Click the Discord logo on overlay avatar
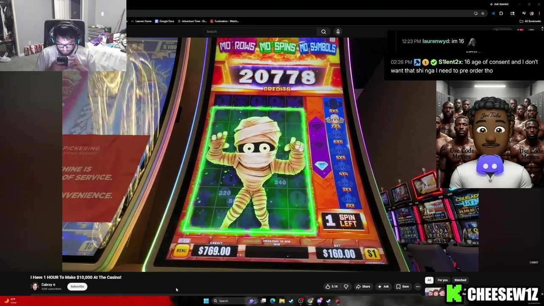 coord(490,165)
